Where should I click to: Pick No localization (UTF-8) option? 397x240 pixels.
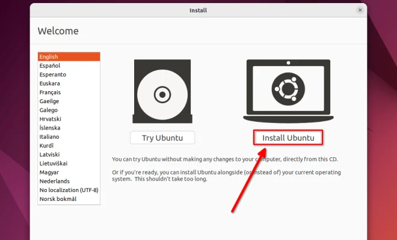click(69, 190)
